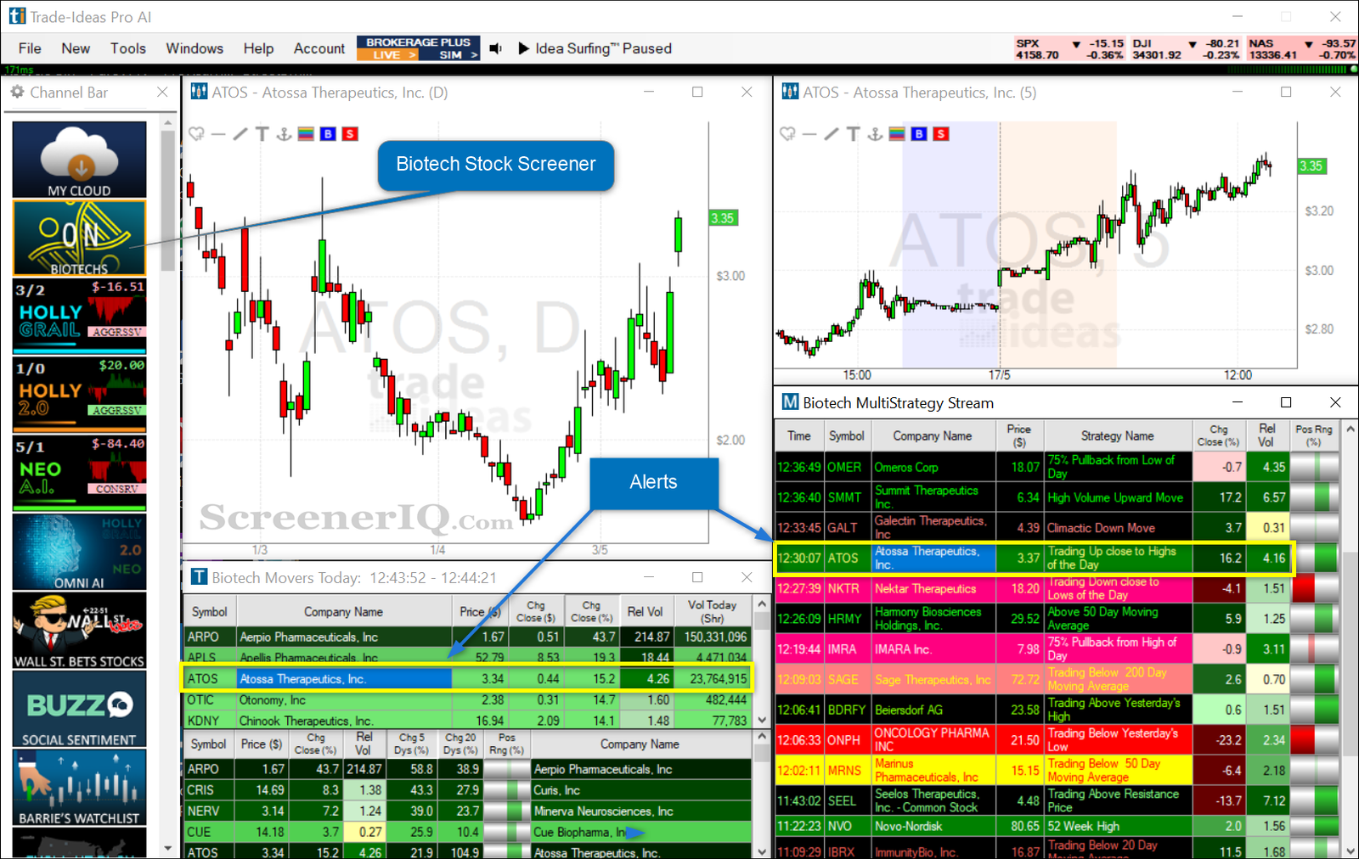Add to favorites in daily ATOS chart
Screen dimensions: 1359x859
pos(197,134)
